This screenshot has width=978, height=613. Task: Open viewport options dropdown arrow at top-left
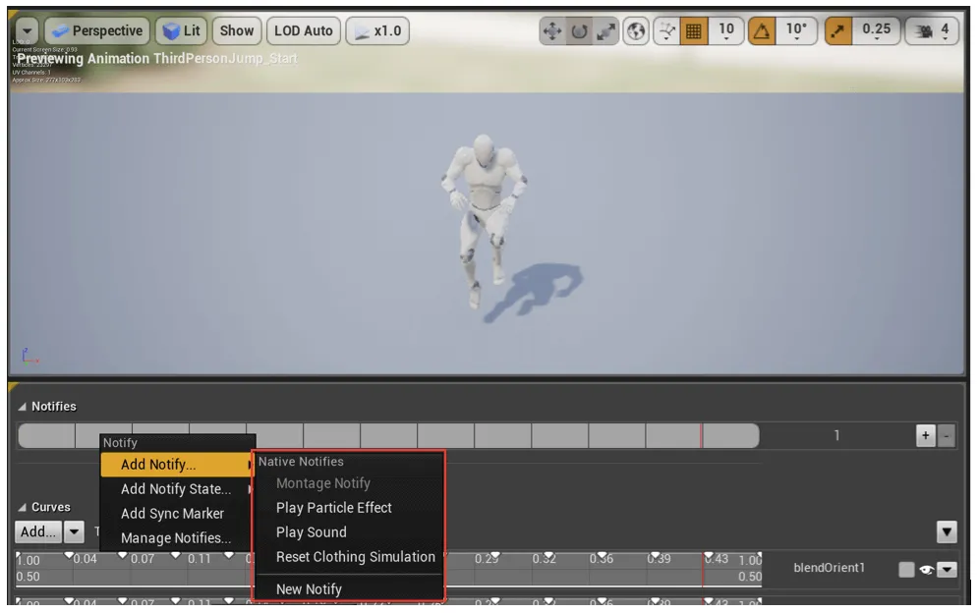pos(27,30)
